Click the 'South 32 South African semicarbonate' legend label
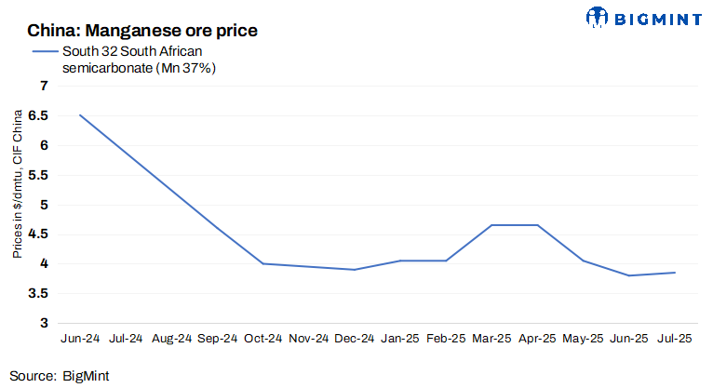713x388 pixels. coord(140,60)
